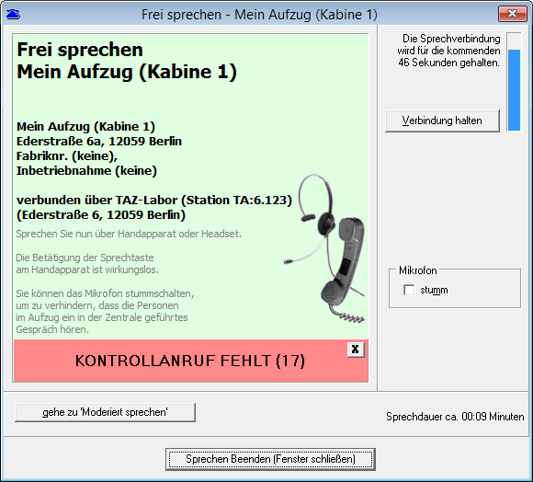Viewport: 533px width, 482px height.
Task: Click the blue telephone icon in title bar
Action: [x=13, y=15]
